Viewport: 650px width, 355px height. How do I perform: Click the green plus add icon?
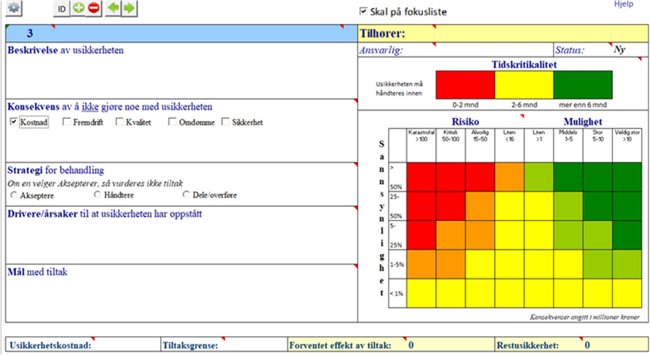click(x=79, y=8)
